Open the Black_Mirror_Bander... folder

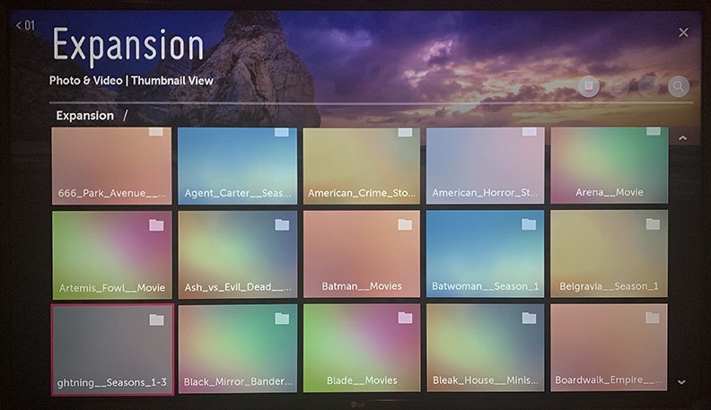click(238, 349)
